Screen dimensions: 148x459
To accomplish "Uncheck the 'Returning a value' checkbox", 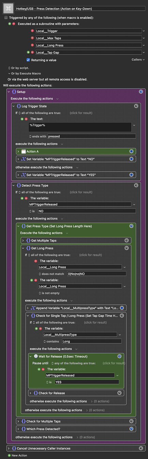I will click(28, 60).
